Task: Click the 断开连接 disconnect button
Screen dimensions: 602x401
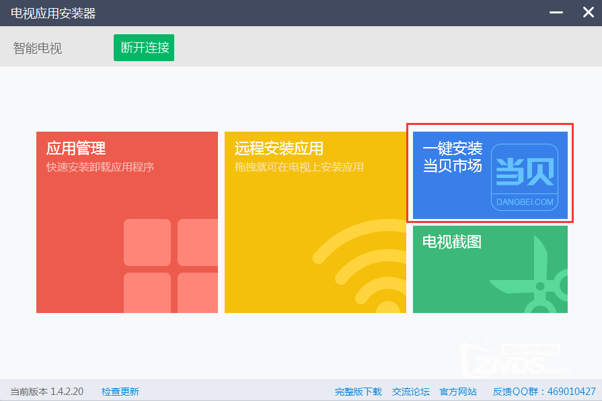Action: [143, 48]
